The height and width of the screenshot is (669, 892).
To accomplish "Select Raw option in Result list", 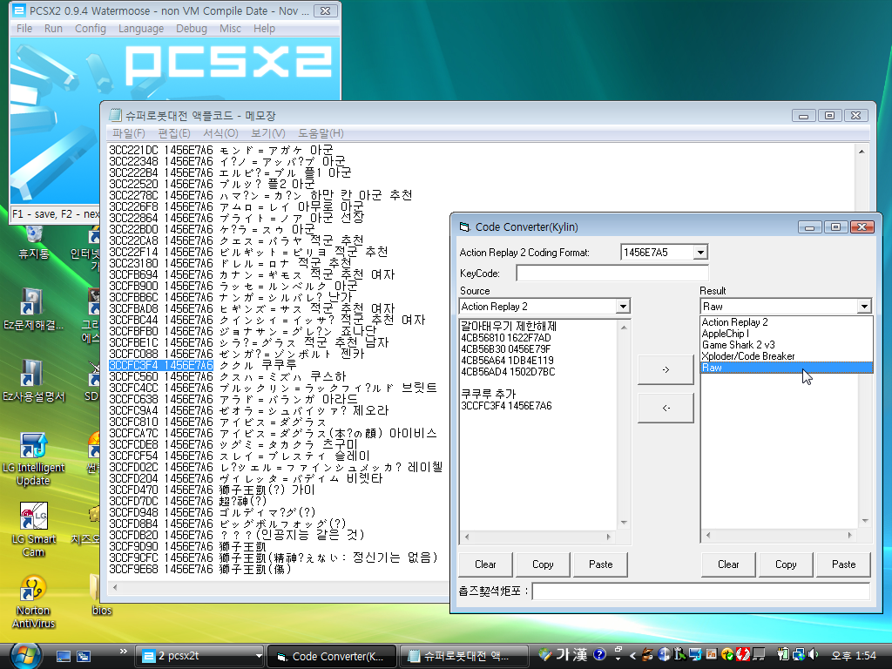I will click(787, 368).
